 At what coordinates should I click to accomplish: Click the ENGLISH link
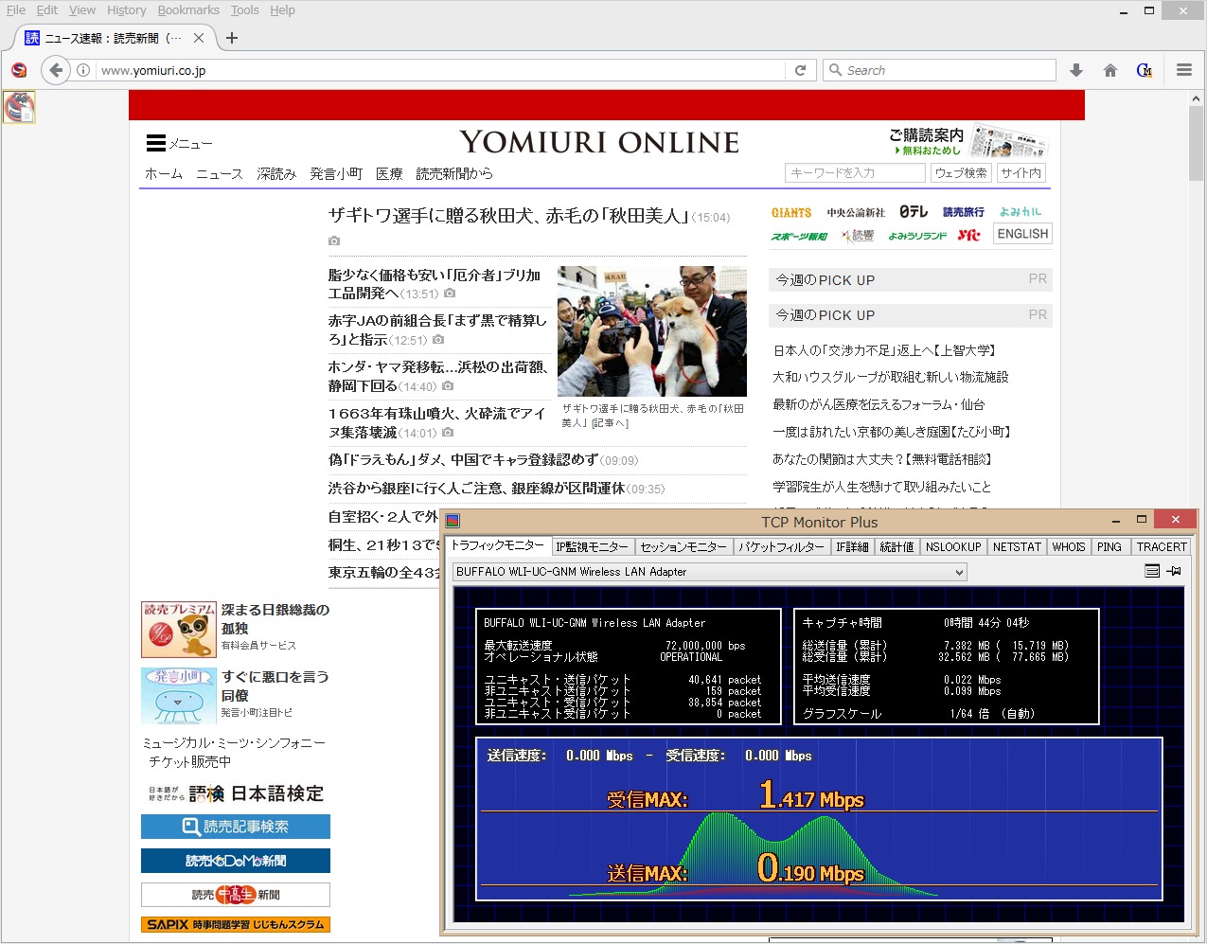1022,234
